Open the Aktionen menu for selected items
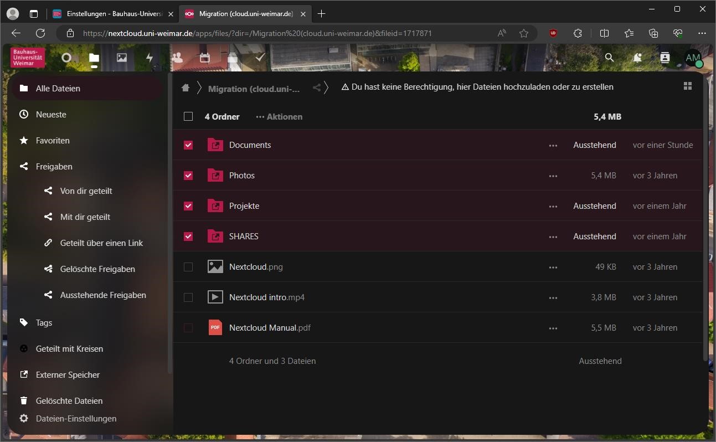716x442 pixels. [x=279, y=117]
